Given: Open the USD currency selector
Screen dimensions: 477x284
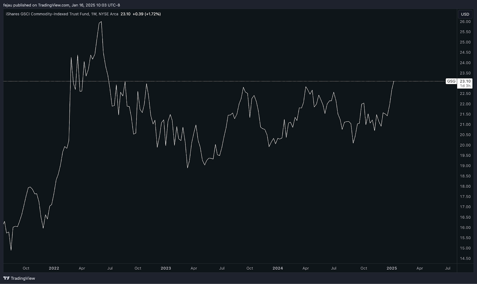Looking at the screenshot, I should point(465,14).
